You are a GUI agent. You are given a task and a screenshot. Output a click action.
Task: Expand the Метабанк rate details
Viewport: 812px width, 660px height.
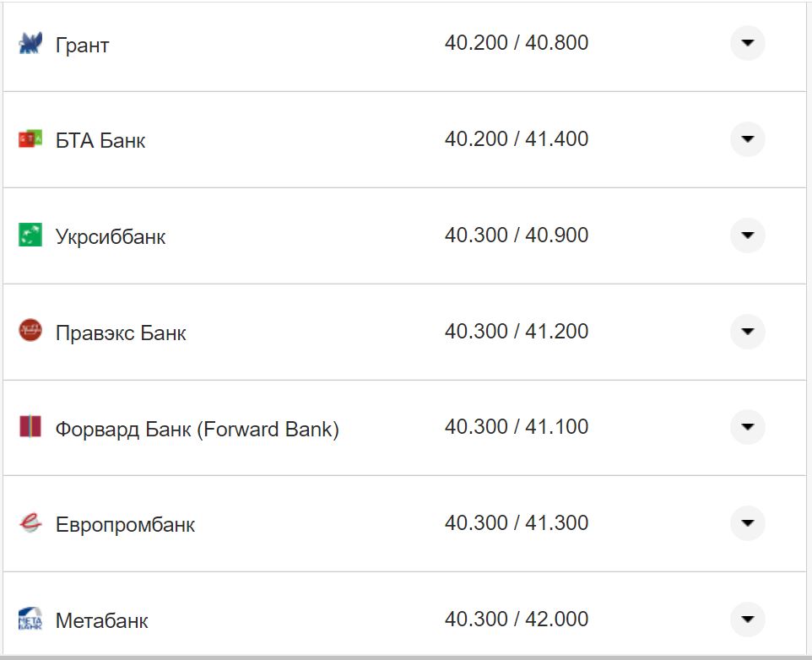coord(747,619)
